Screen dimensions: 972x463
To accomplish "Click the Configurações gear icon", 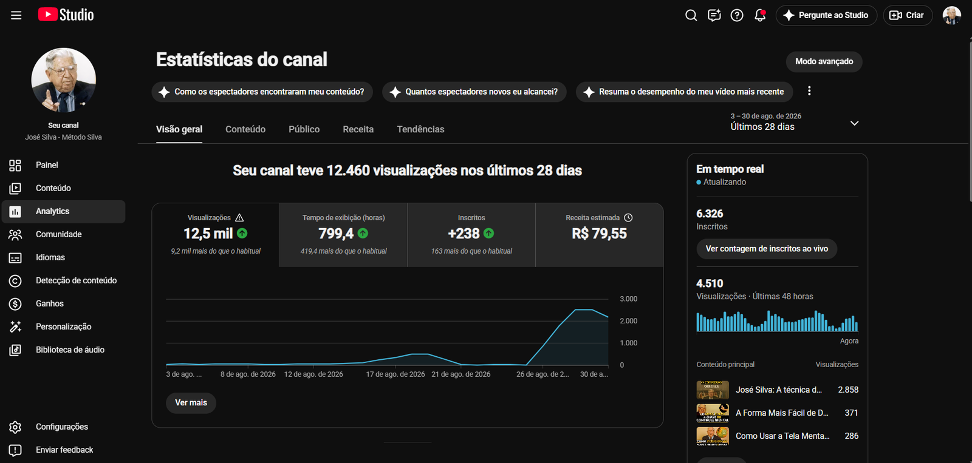I will pyautogui.click(x=15, y=427).
